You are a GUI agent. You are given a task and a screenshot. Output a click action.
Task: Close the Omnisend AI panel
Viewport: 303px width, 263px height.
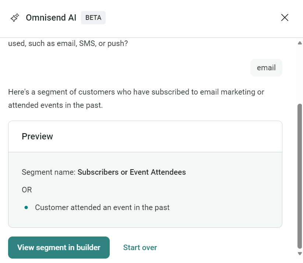pyautogui.click(x=285, y=17)
